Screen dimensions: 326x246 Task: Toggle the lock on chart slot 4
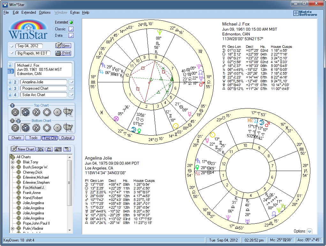[10, 95]
